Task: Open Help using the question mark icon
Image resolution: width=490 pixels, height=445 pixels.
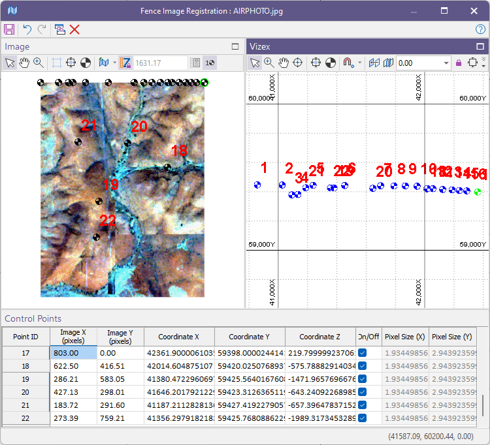Action: (480, 29)
